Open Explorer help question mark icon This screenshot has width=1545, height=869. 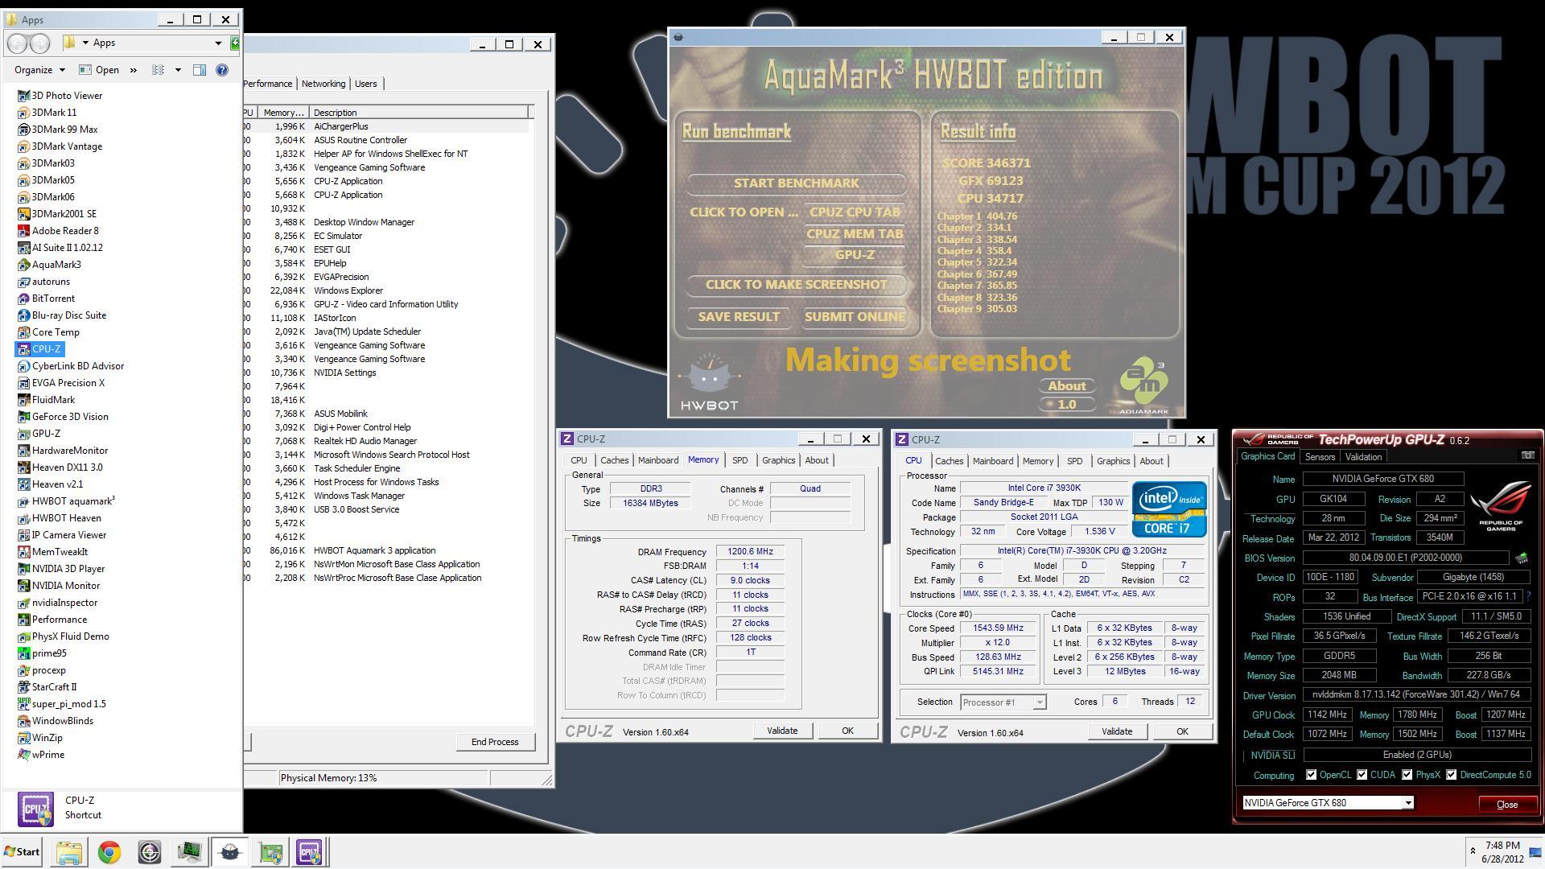(222, 70)
